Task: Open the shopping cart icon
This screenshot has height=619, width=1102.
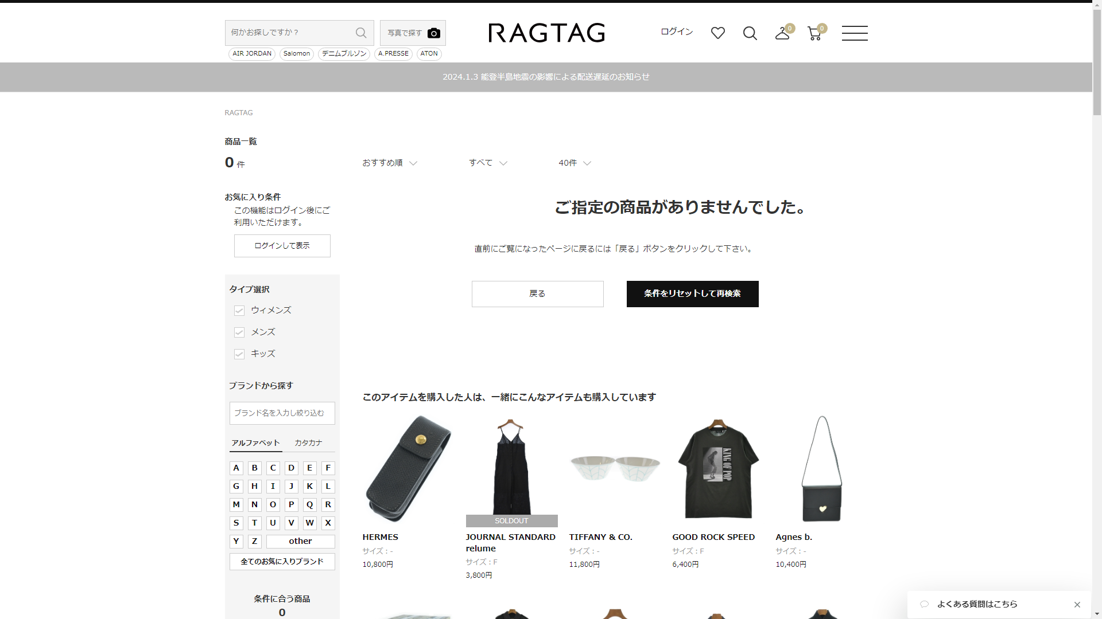Action: coord(814,33)
